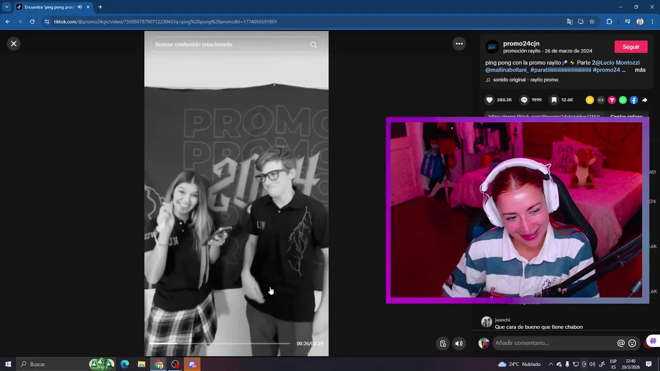The height and width of the screenshot is (371, 660).
Task: Open the promo24cjn username link
Action: tap(521, 44)
